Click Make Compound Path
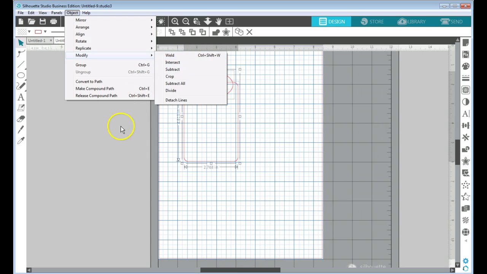The height and width of the screenshot is (274, 487). (110, 89)
